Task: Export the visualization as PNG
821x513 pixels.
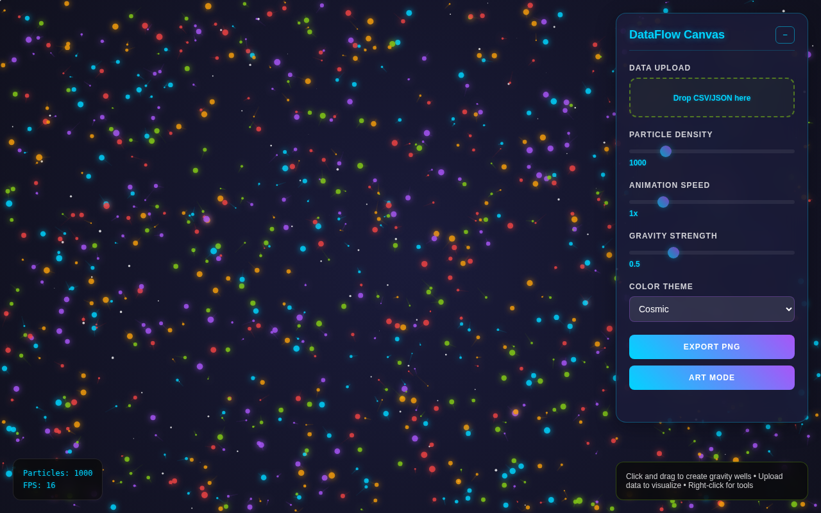Action: (x=711, y=346)
